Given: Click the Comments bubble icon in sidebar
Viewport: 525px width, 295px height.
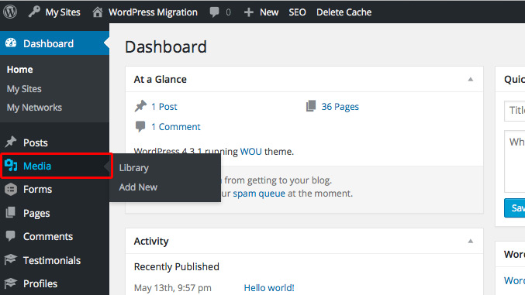Looking at the screenshot, I should pos(11,236).
